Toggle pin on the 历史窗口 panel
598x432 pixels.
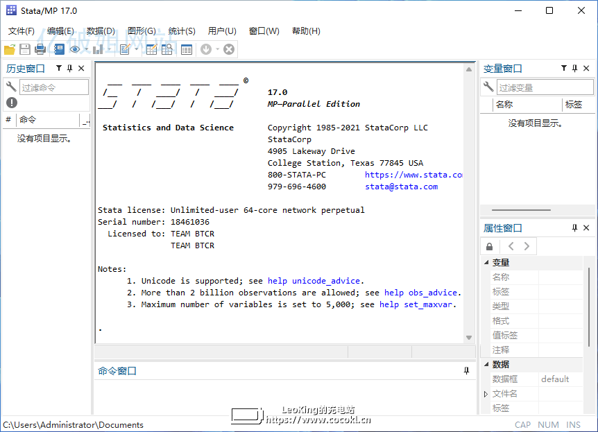(x=70, y=68)
